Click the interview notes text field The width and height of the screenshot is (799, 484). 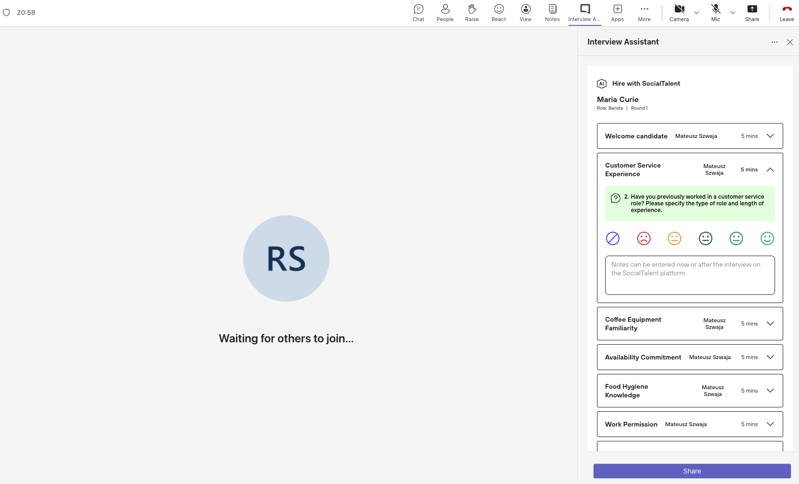click(x=689, y=275)
